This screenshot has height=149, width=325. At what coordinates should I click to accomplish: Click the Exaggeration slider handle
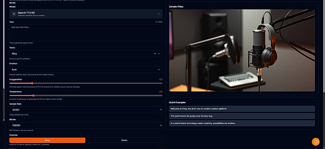32,83
